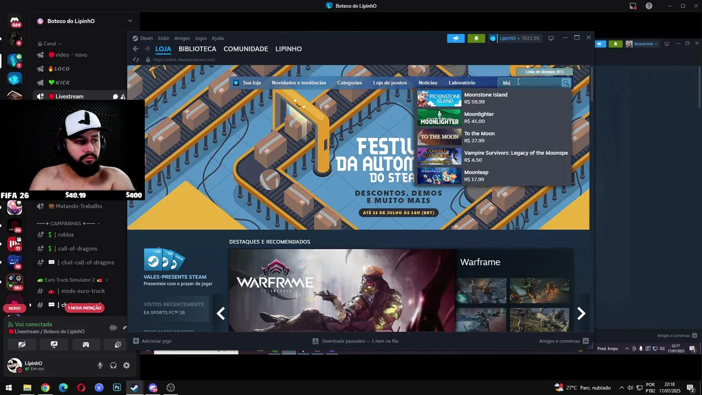Viewport: 702px width, 395px height.
Task: Launch Big Picture mode in LipinhO's Steam window
Action: [x=551, y=38]
